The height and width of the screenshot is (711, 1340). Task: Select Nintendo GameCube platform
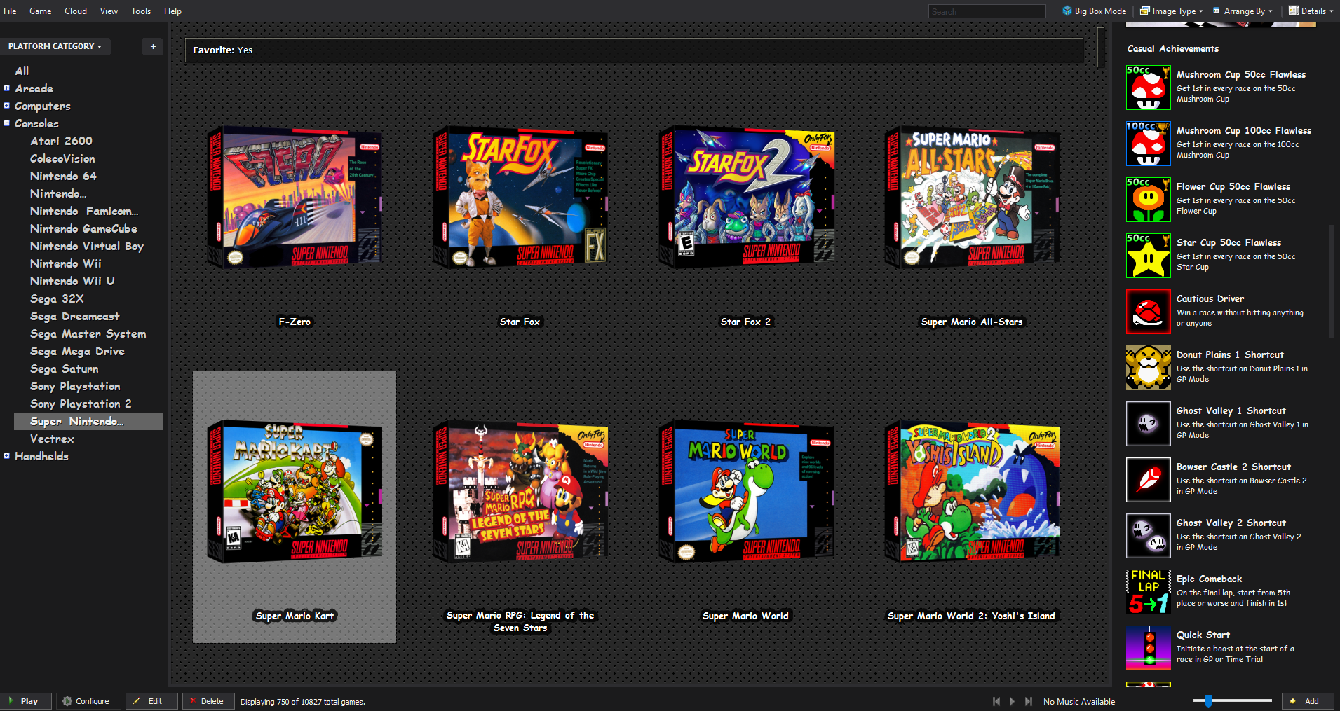tap(83, 228)
